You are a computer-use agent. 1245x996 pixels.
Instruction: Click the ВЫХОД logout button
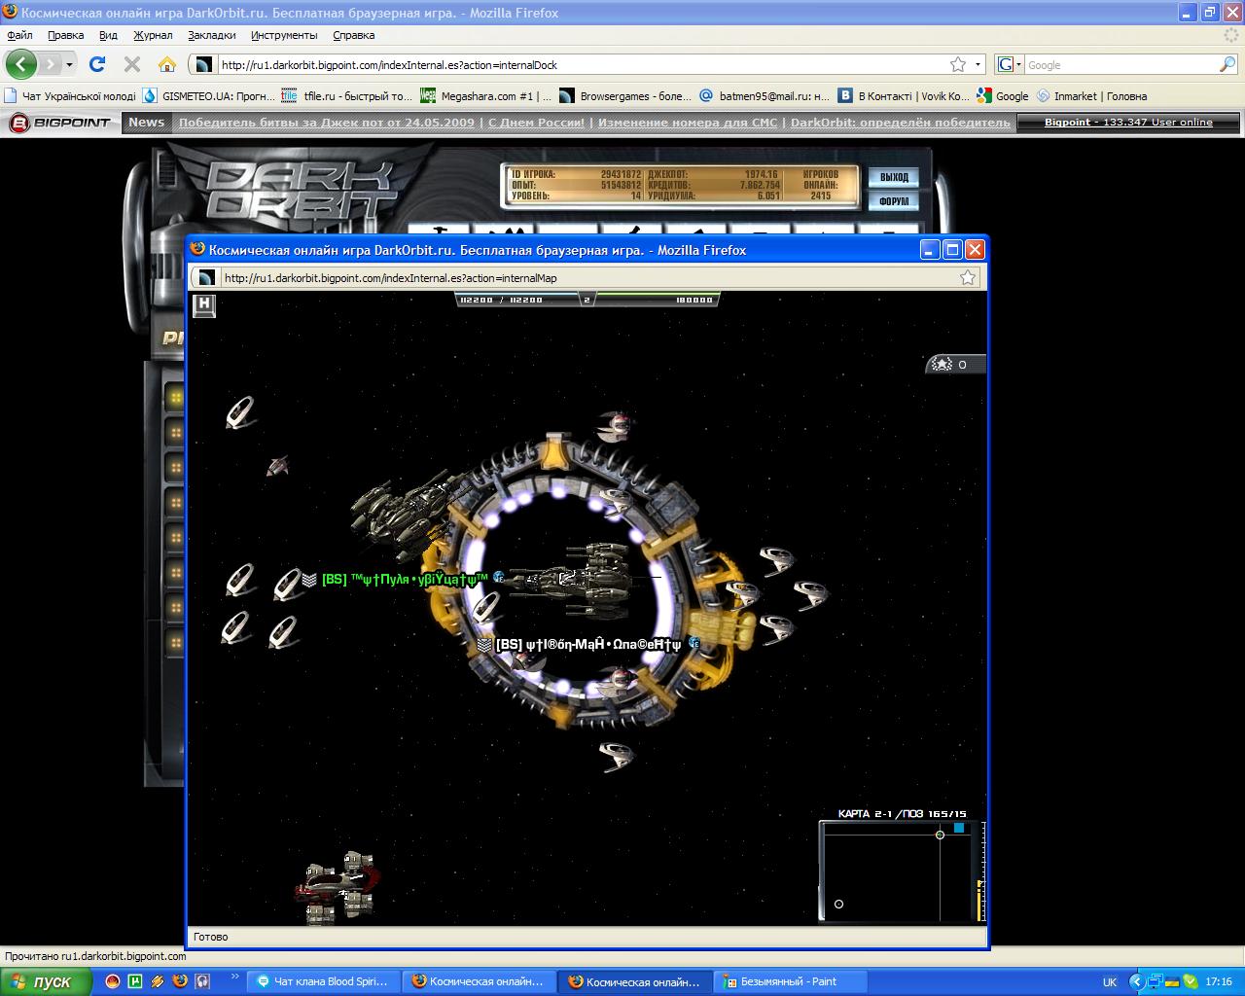tap(894, 177)
